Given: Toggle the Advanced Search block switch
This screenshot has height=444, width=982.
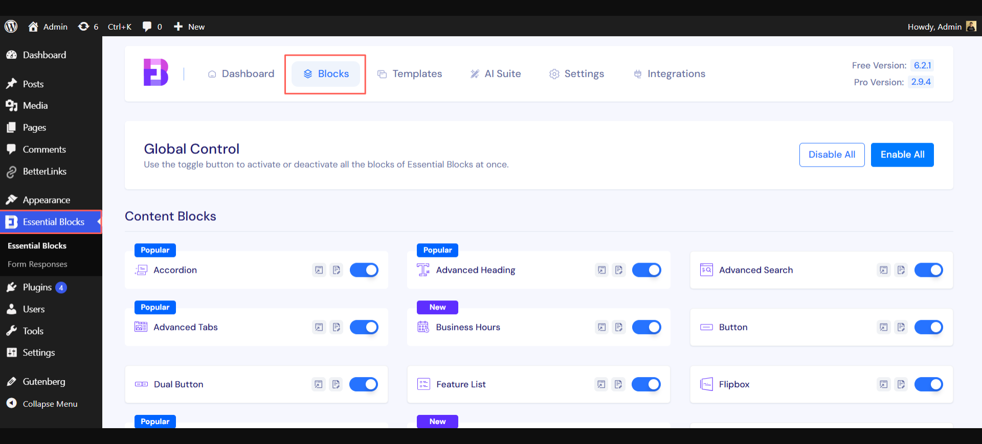Looking at the screenshot, I should (929, 270).
